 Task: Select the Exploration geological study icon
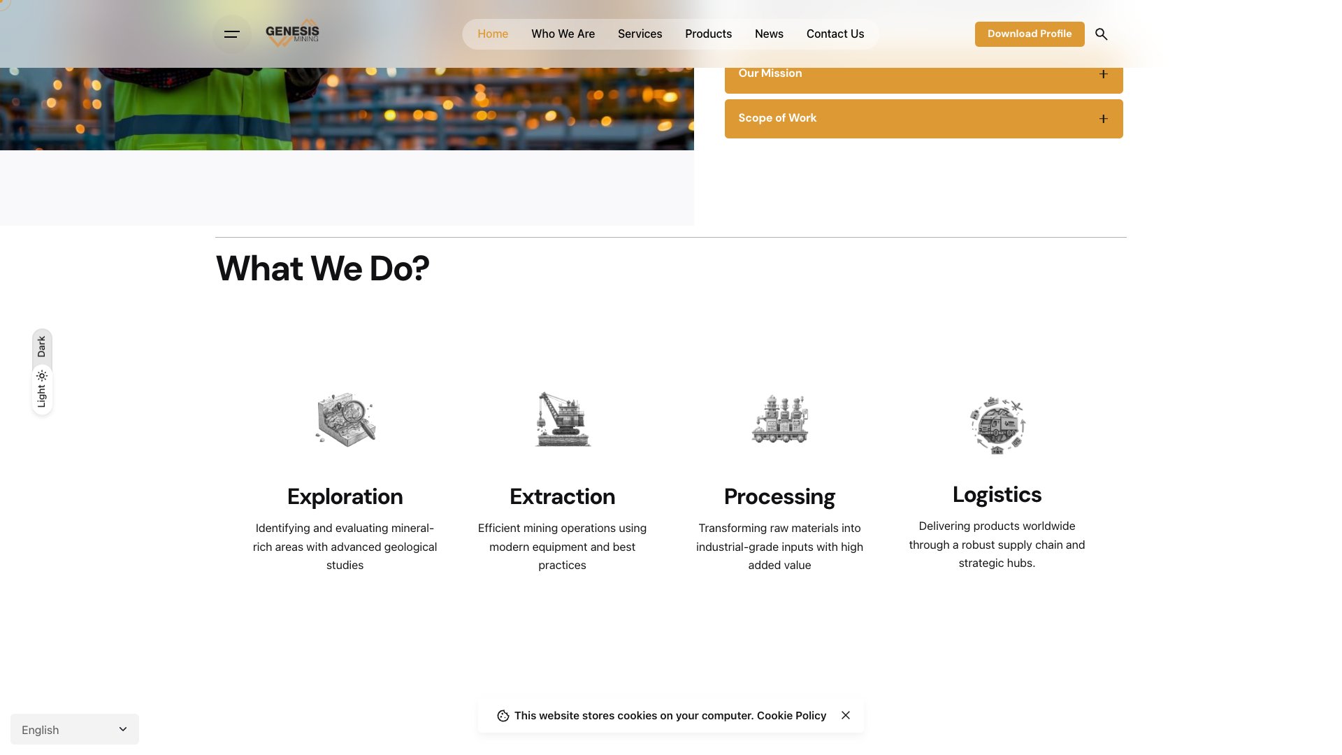coord(345,419)
